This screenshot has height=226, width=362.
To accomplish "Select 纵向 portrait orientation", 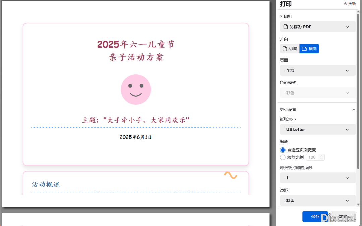I will pyautogui.click(x=290, y=49).
